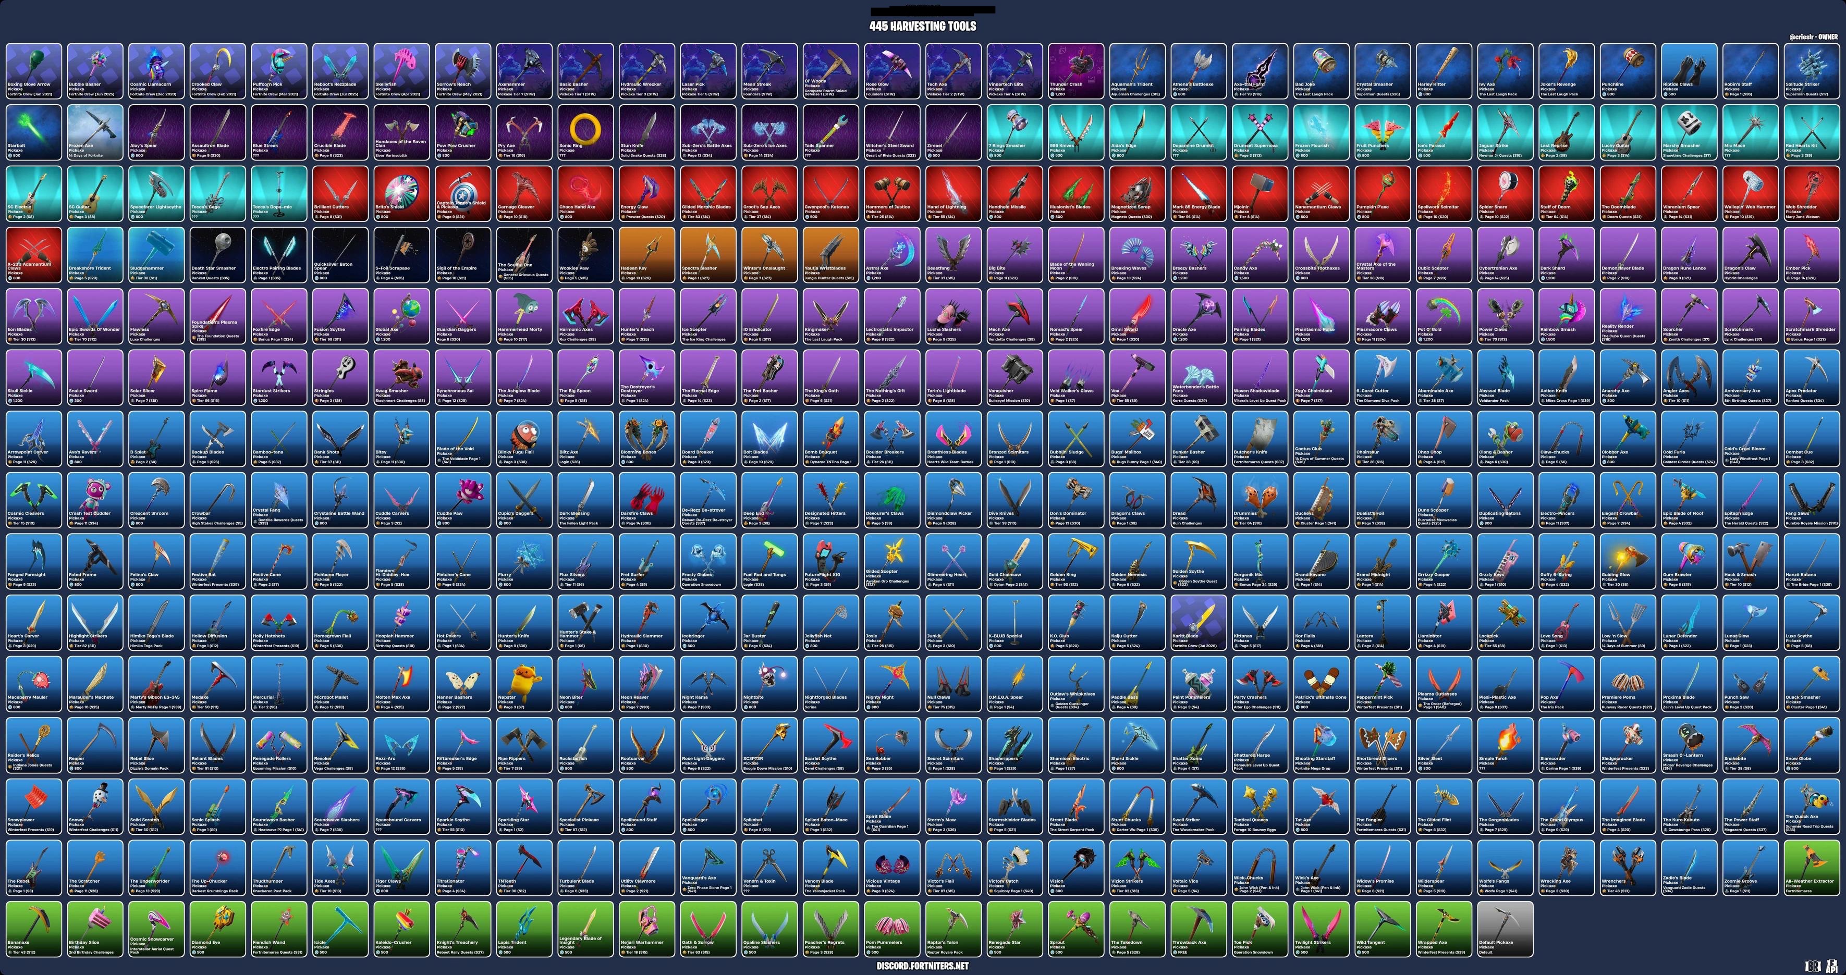Select the Knight's Treachery card
The height and width of the screenshot is (975, 1846).
[462, 929]
